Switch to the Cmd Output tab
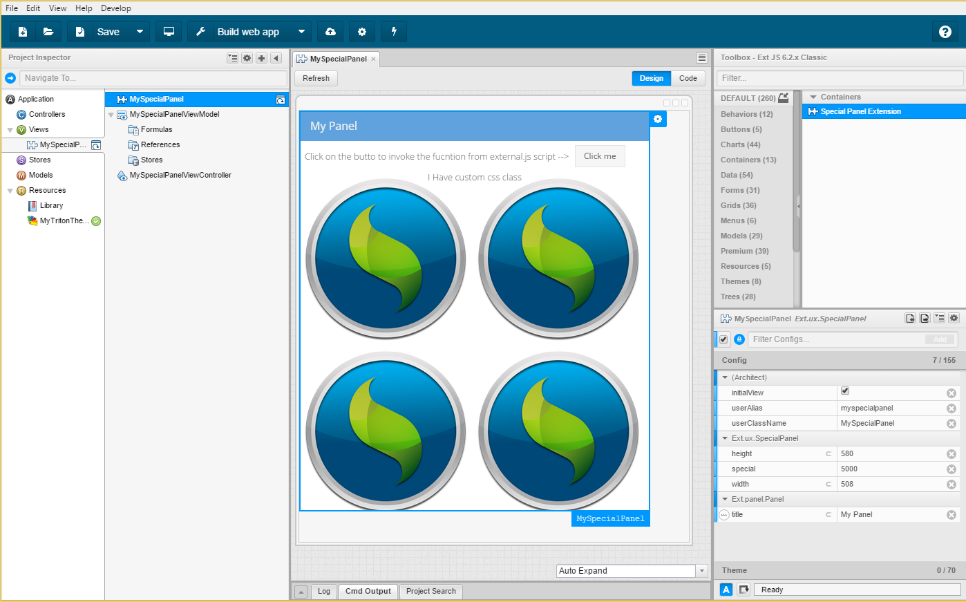Image resolution: width=966 pixels, height=602 pixels. 368,592
